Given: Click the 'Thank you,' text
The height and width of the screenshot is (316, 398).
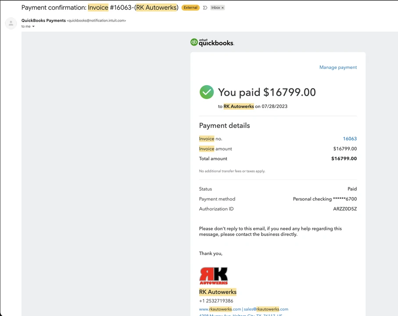Looking at the screenshot, I should tap(211, 253).
